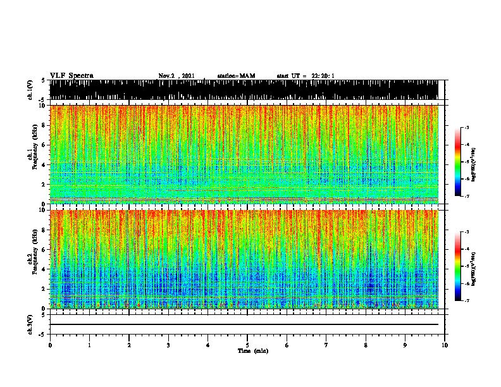Click the ch.3 flat voltage trace line
The height and width of the screenshot is (387, 501).
[244, 324]
